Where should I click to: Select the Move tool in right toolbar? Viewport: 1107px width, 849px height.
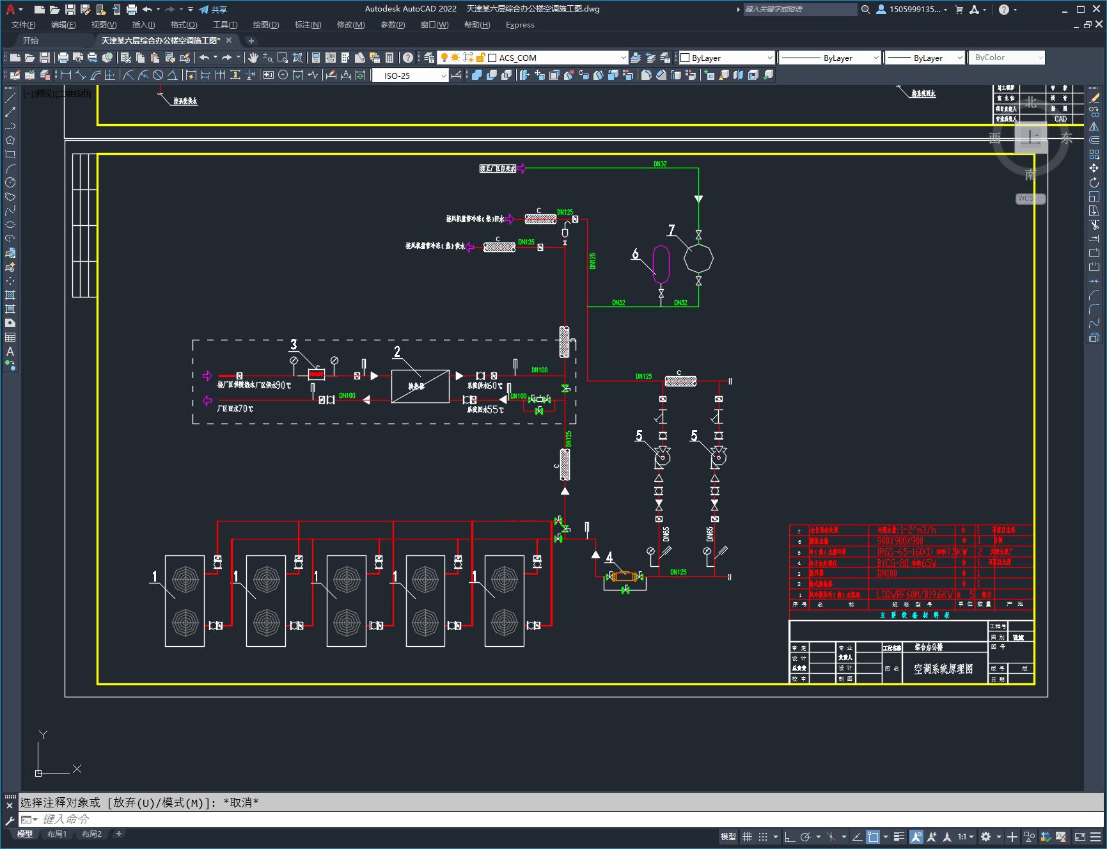coord(1094,168)
